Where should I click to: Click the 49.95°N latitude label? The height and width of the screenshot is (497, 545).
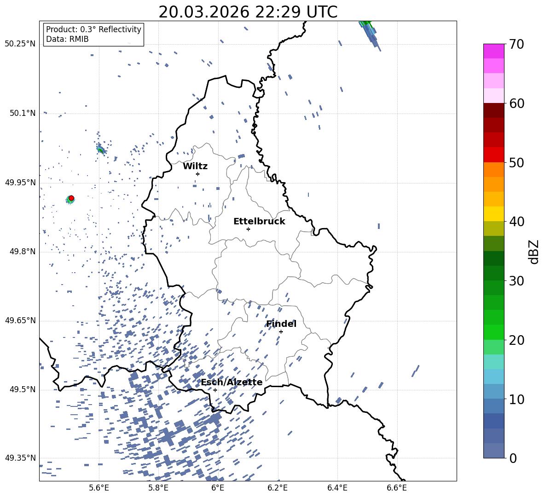(20, 183)
